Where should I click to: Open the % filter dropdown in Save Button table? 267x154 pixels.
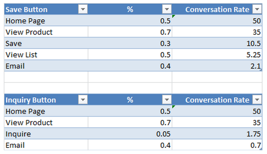(x=167, y=9)
